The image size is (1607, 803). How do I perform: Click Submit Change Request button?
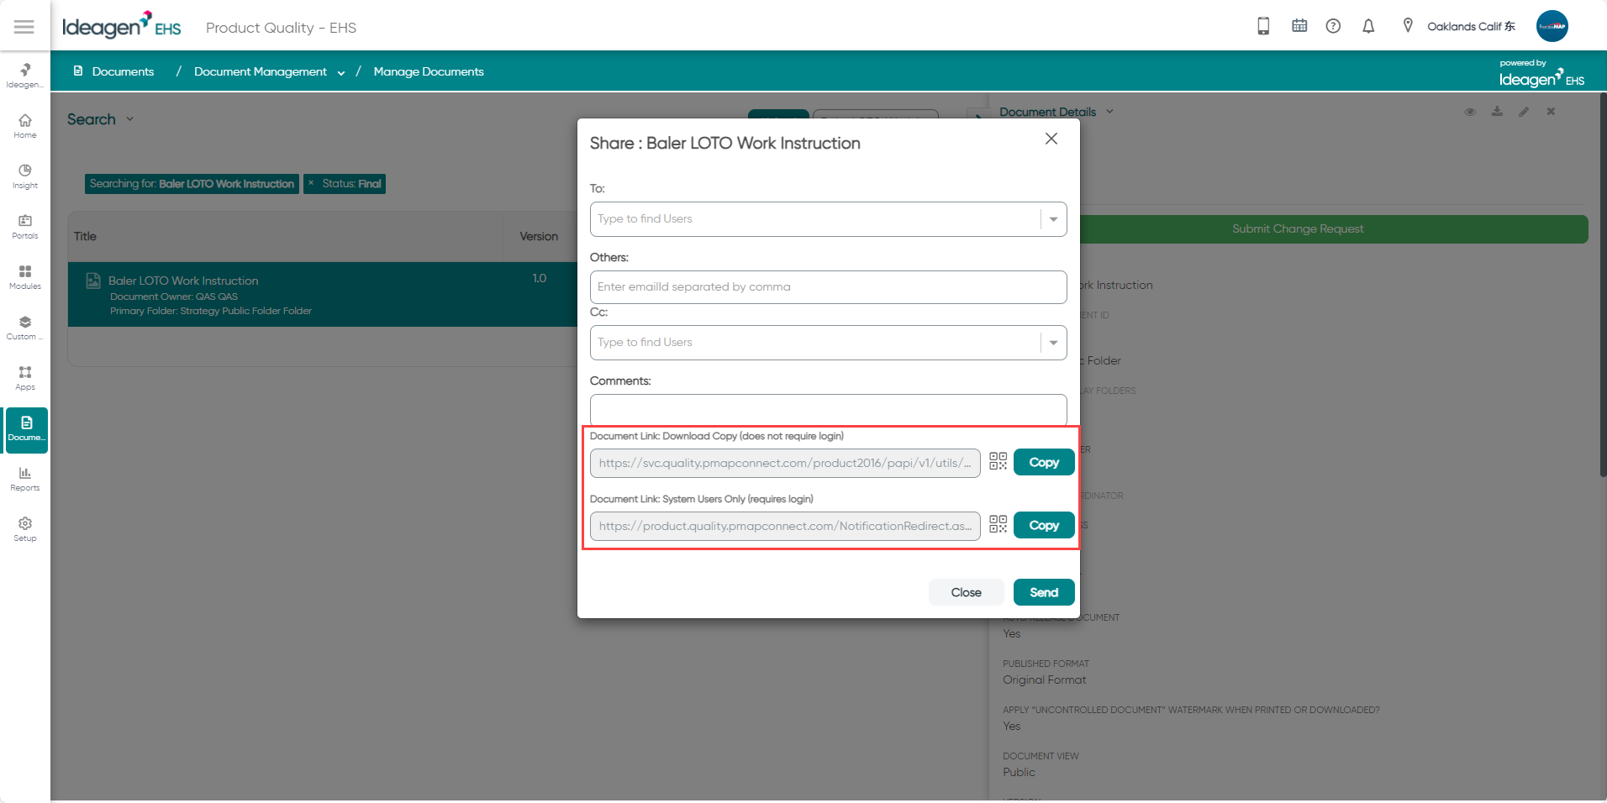1298,228
